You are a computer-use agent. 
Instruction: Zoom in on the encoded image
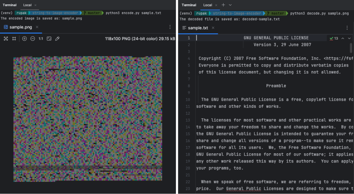(x=24, y=38)
